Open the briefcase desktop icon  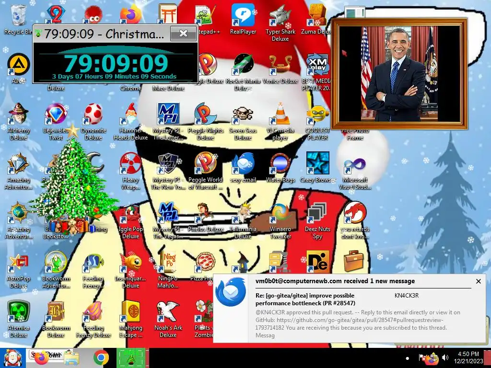[x=354, y=261]
